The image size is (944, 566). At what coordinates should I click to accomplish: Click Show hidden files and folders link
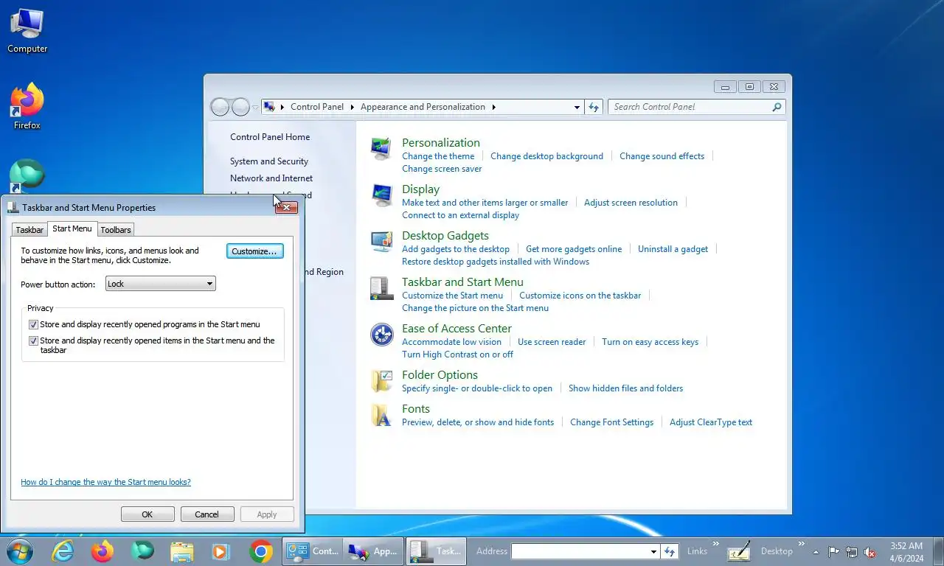click(625, 388)
